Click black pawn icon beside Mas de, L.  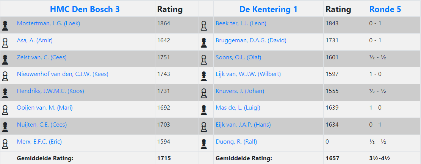tap(204, 110)
